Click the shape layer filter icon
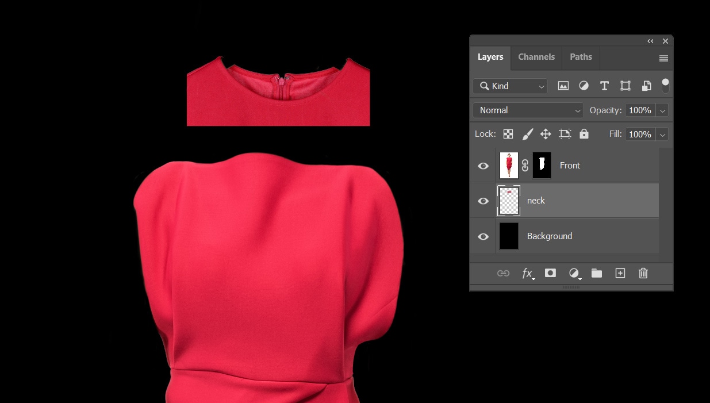Viewport: 710px width, 403px height. pos(625,86)
